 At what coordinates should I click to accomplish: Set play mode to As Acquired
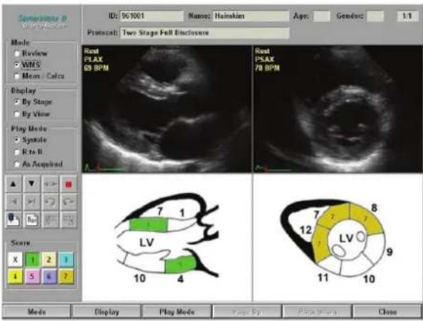pyautogui.click(x=17, y=164)
